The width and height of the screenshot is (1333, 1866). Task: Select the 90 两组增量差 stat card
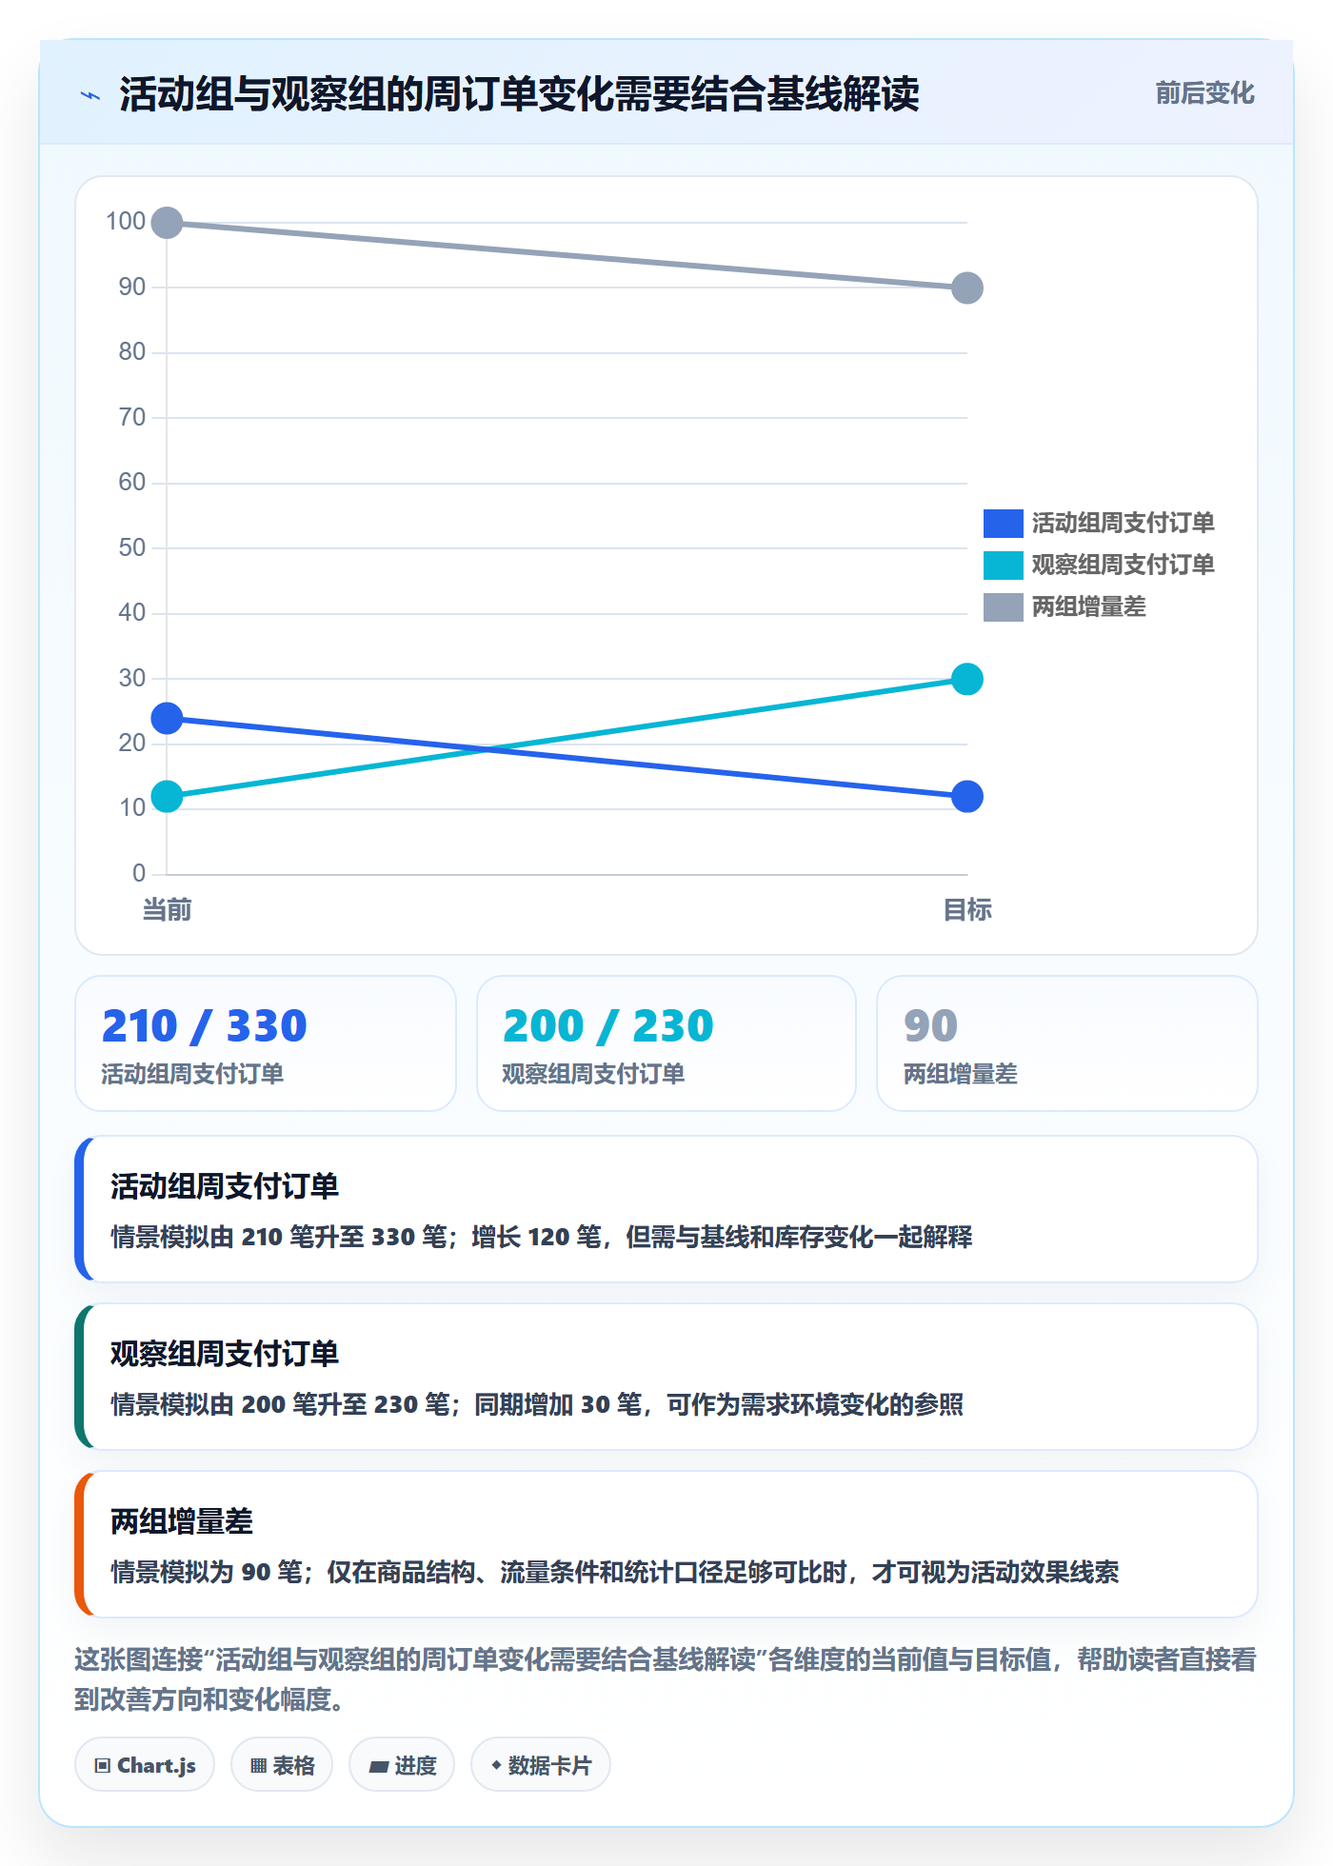pos(1067,1043)
